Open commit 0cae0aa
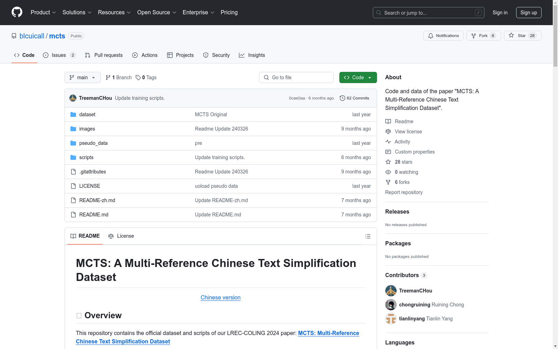Viewport: 558px width, 349px height. [x=297, y=98]
